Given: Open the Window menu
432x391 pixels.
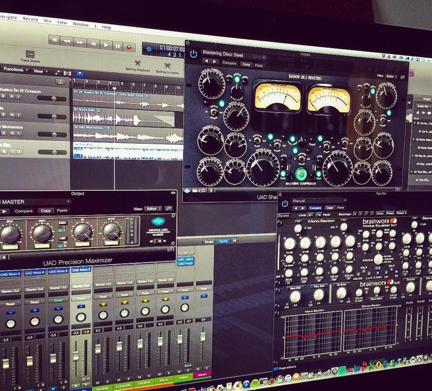Looking at the screenshot, I should pos(80,24).
